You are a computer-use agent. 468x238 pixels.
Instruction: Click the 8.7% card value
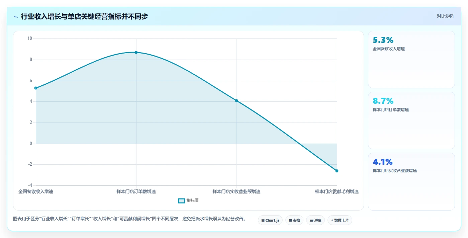[x=383, y=101]
